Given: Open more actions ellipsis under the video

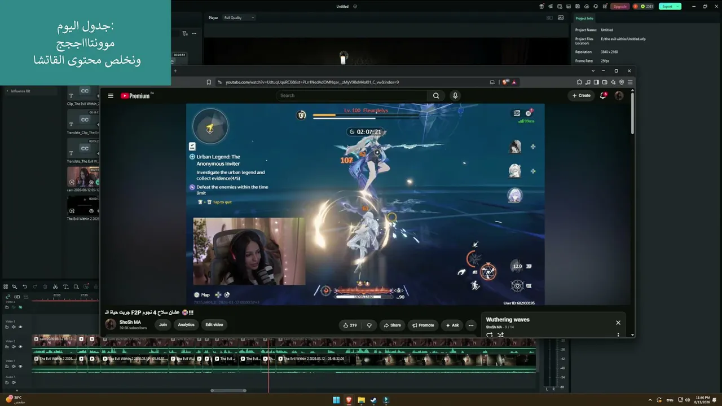Looking at the screenshot, I should pos(471,325).
